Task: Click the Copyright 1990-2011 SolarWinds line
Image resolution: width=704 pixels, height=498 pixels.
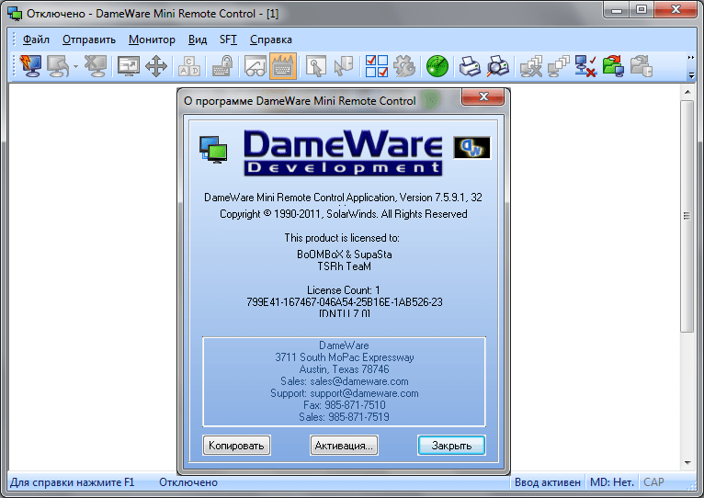Action: coord(344,214)
